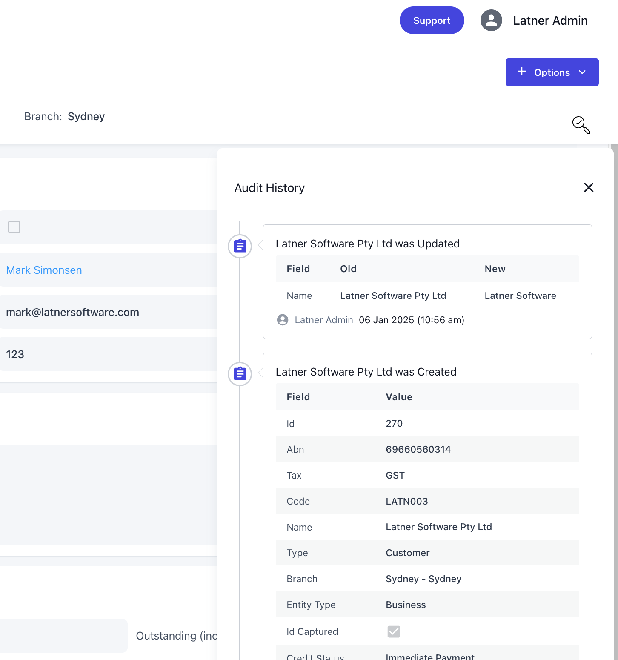Open the Latner Admin account name
The image size is (618, 660).
point(550,20)
